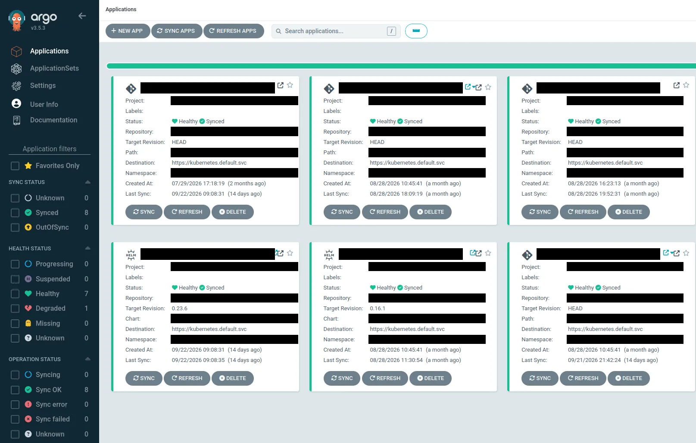Screen dimensions: 696x443
Task: Focus the Search applications field
Action: pos(336,31)
